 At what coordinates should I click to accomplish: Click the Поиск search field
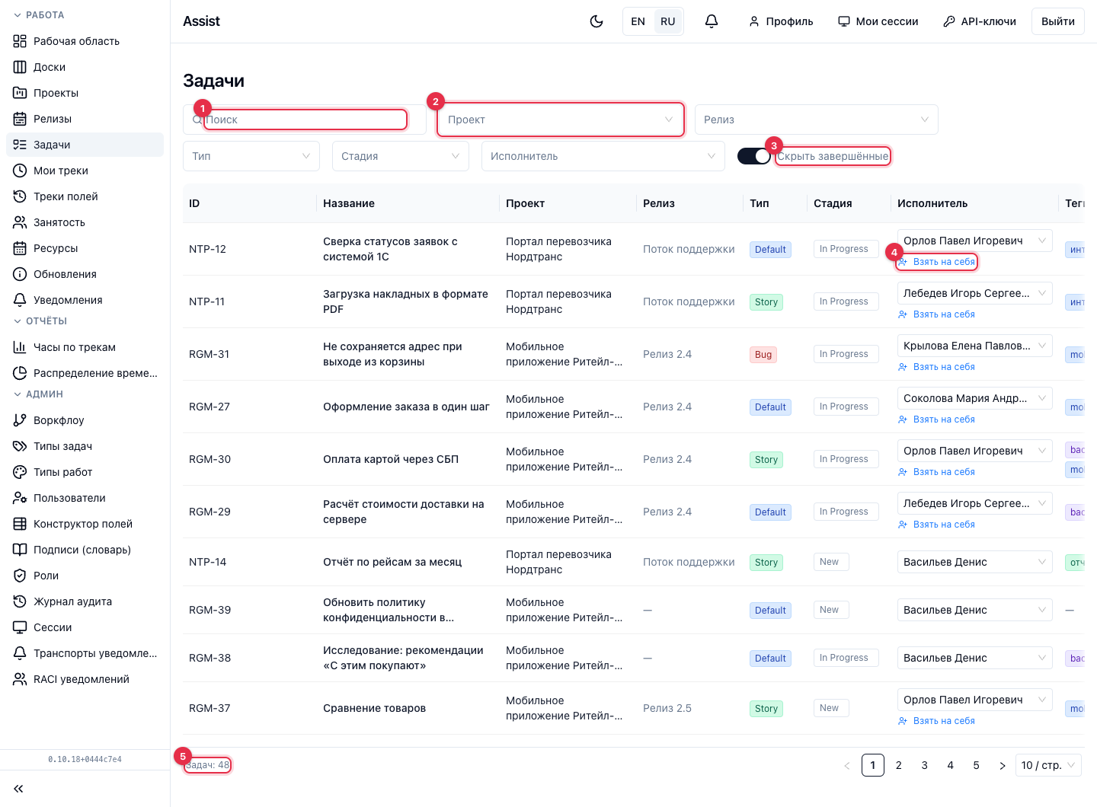pyautogui.click(x=305, y=120)
